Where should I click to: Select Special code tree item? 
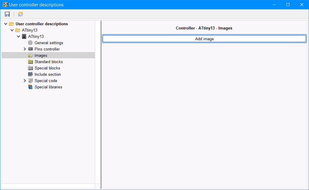pos(46,81)
